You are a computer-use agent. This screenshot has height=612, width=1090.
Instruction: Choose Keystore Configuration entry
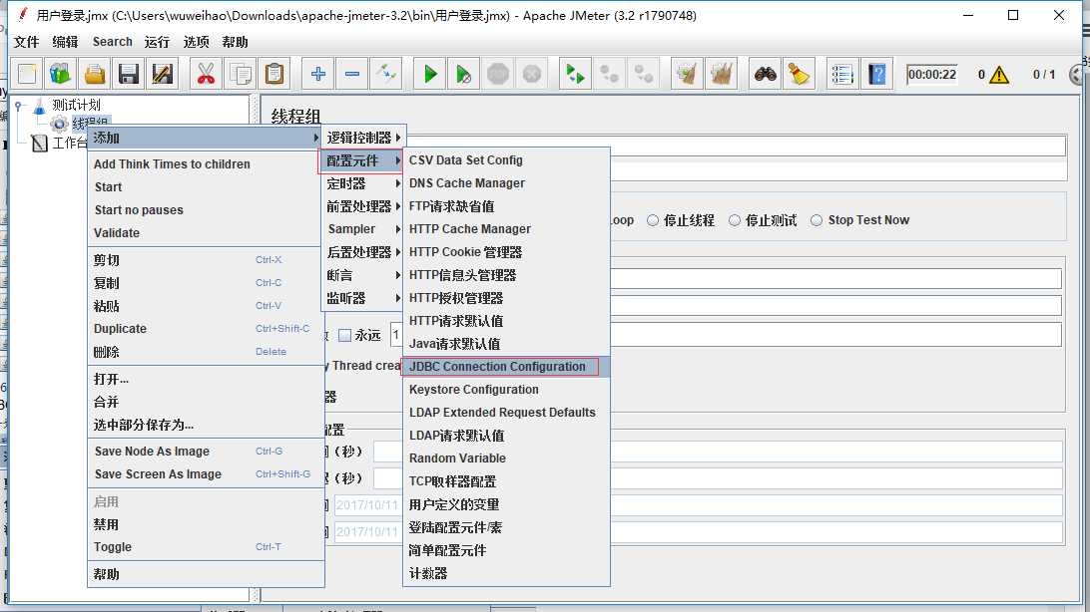click(x=506, y=390)
